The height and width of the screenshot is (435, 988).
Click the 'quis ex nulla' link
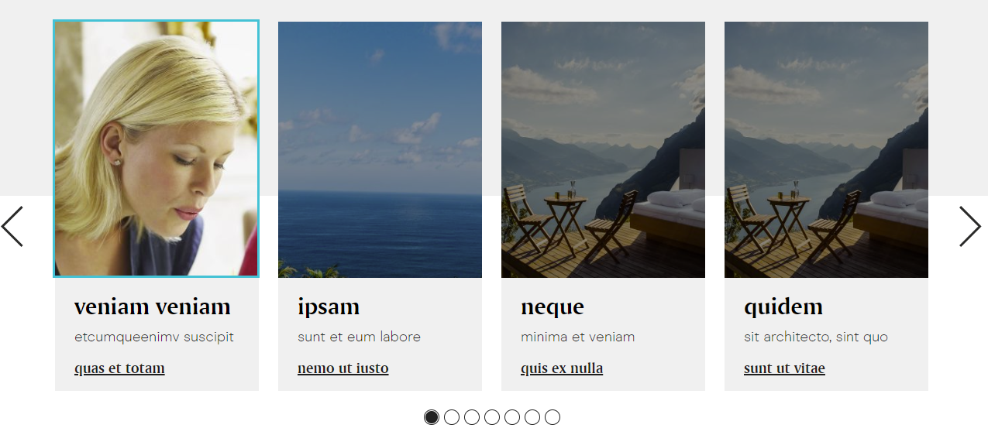(x=562, y=368)
